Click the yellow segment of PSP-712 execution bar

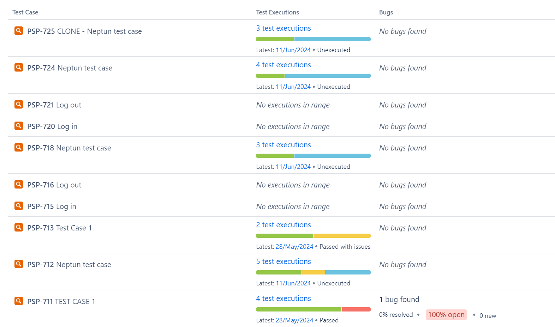[313, 272]
